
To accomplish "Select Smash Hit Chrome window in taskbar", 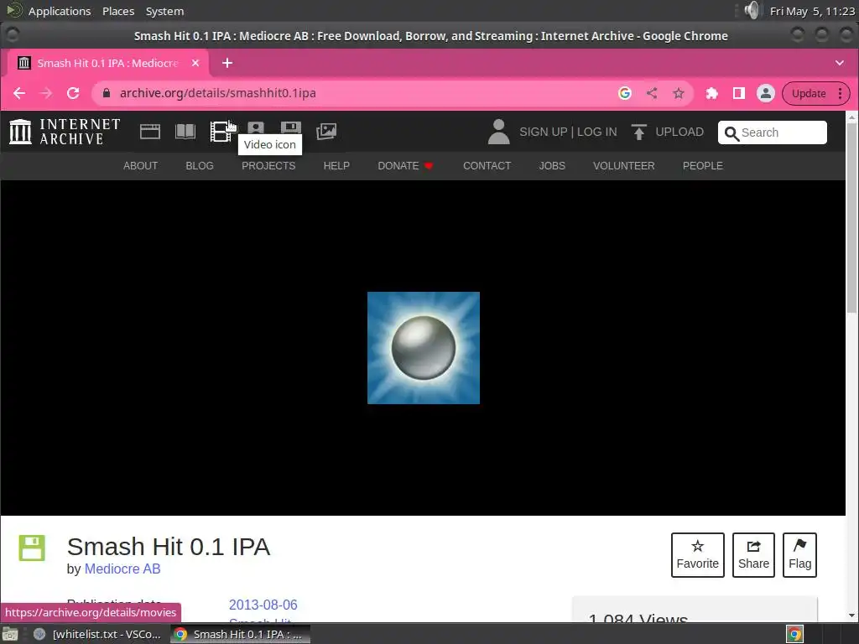I will tap(240, 634).
